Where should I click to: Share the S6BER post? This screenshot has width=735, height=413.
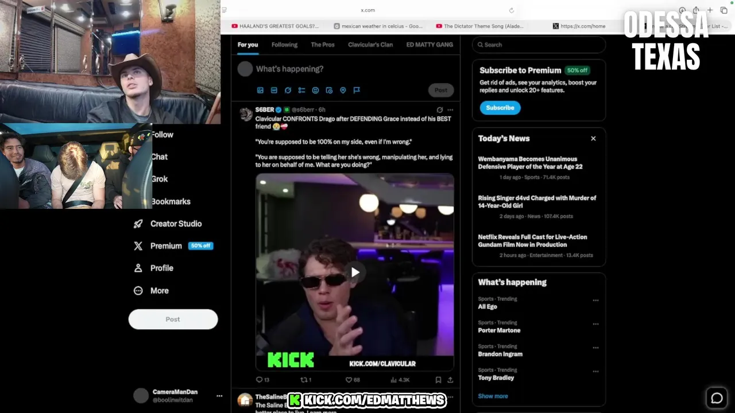coord(450,380)
